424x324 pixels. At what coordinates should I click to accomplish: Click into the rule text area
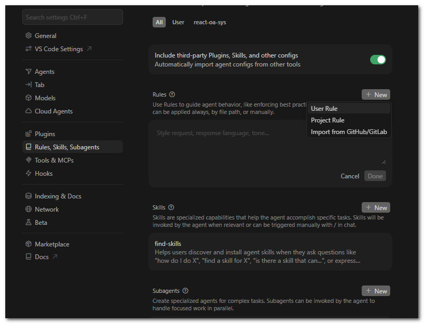tap(270, 146)
